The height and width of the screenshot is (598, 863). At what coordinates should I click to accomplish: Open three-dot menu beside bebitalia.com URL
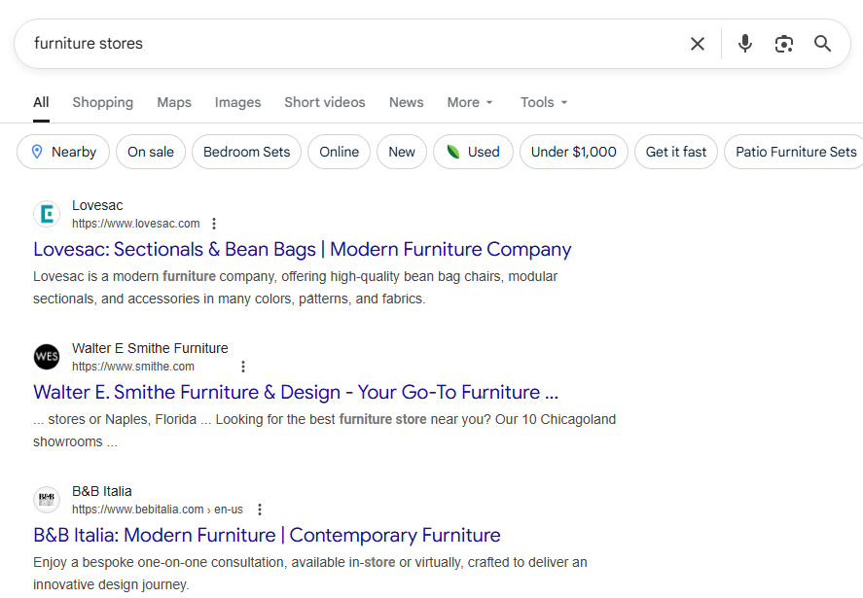click(x=260, y=510)
